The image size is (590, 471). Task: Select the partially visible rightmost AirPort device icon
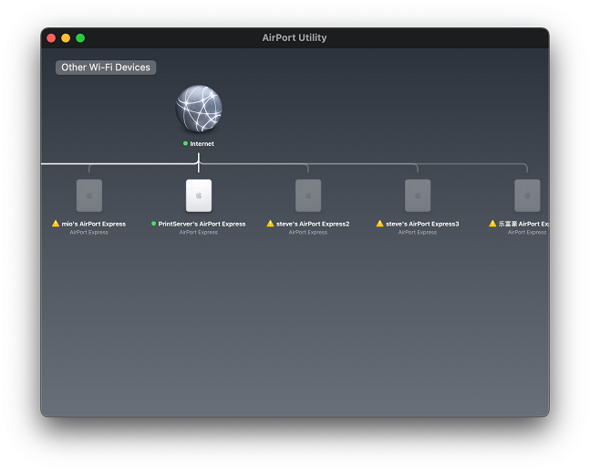tap(527, 195)
